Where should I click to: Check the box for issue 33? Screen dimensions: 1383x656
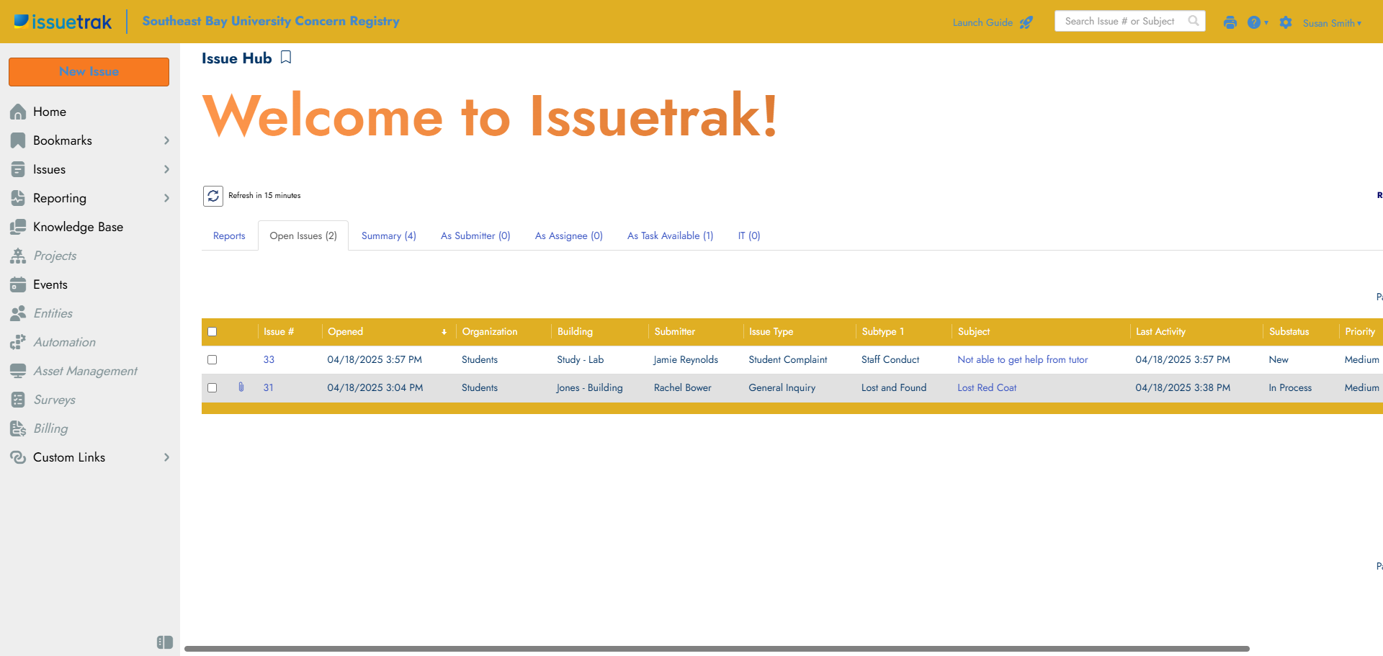212,359
